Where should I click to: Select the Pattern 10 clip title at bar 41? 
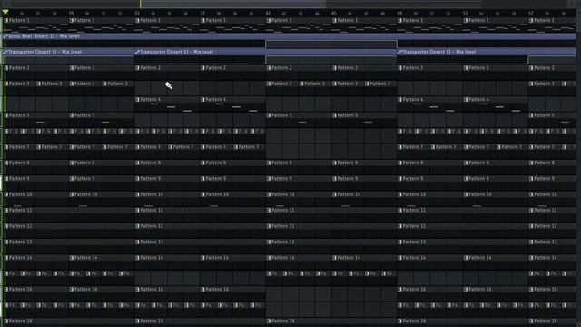pyautogui.click(x=282, y=194)
